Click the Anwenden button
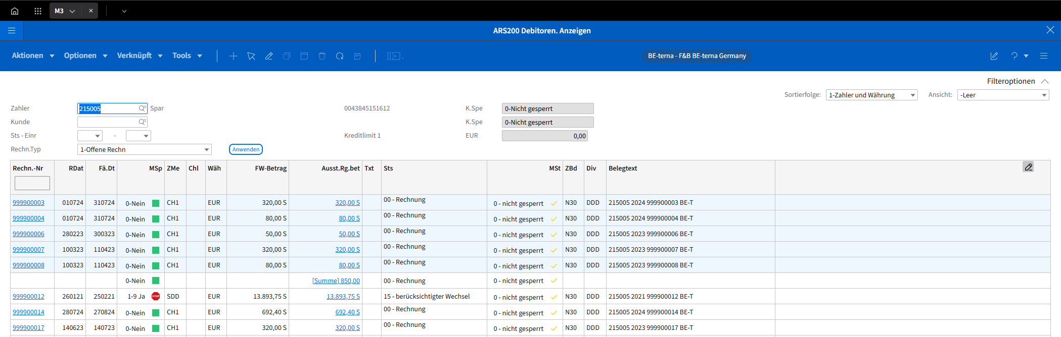Viewport: 1061px width, 337px height. click(x=246, y=149)
